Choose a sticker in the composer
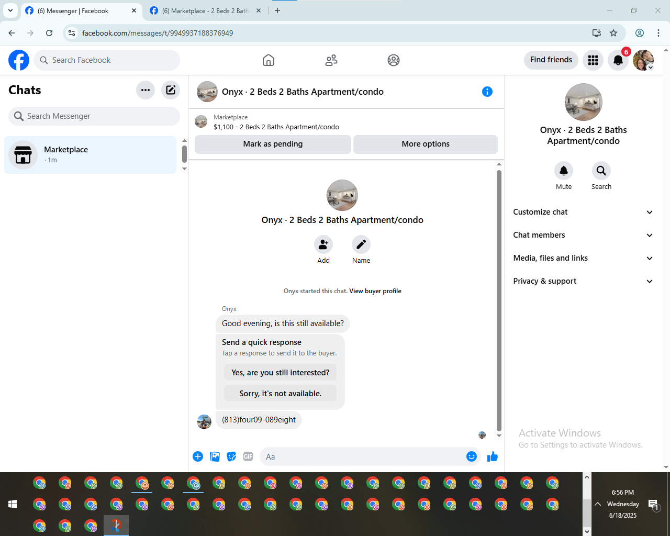Image resolution: width=670 pixels, height=536 pixels. (231, 456)
